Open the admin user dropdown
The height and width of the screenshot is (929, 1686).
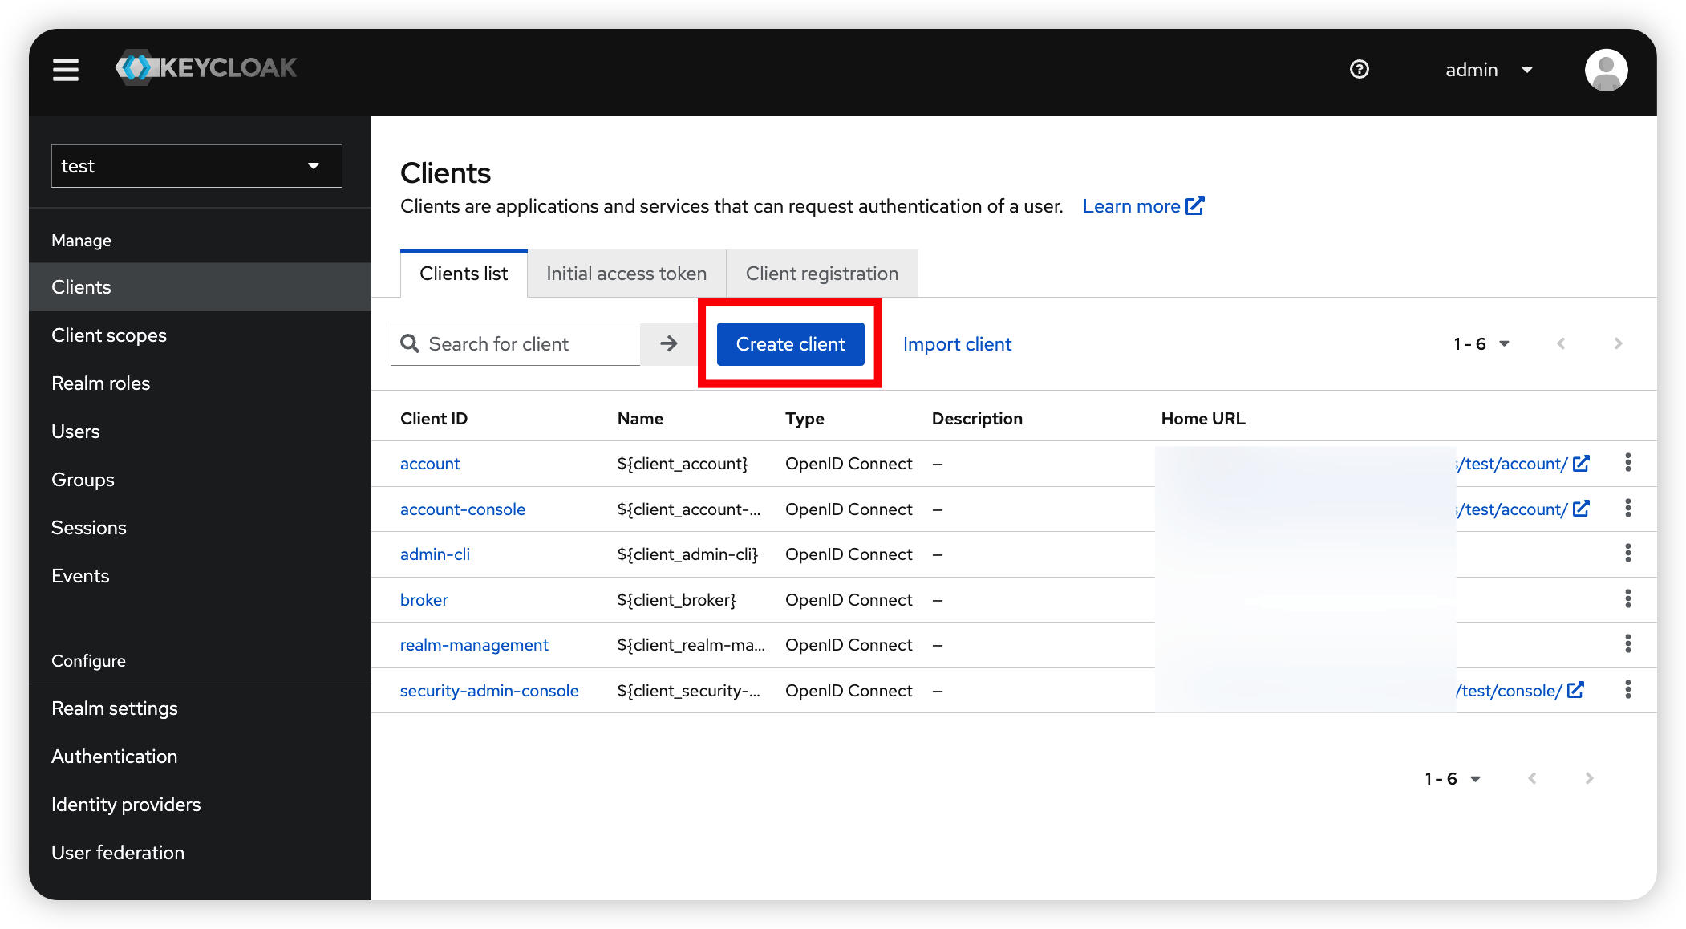click(x=1489, y=70)
